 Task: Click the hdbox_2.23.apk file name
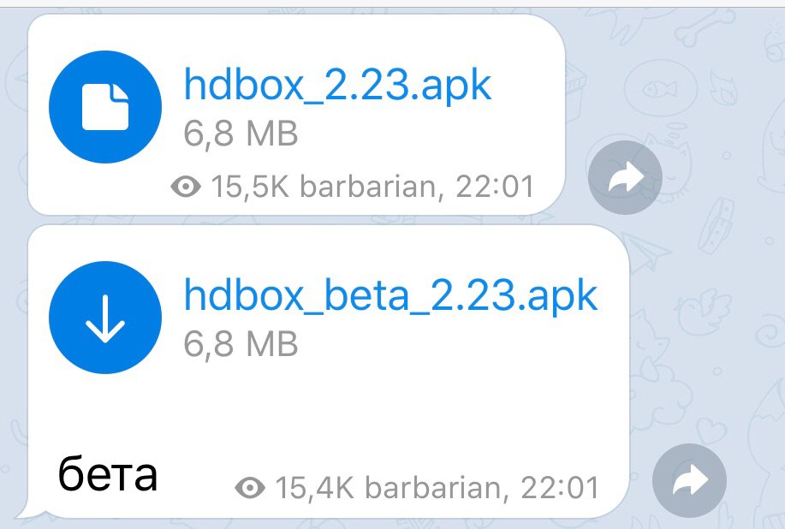pos(338,86)
